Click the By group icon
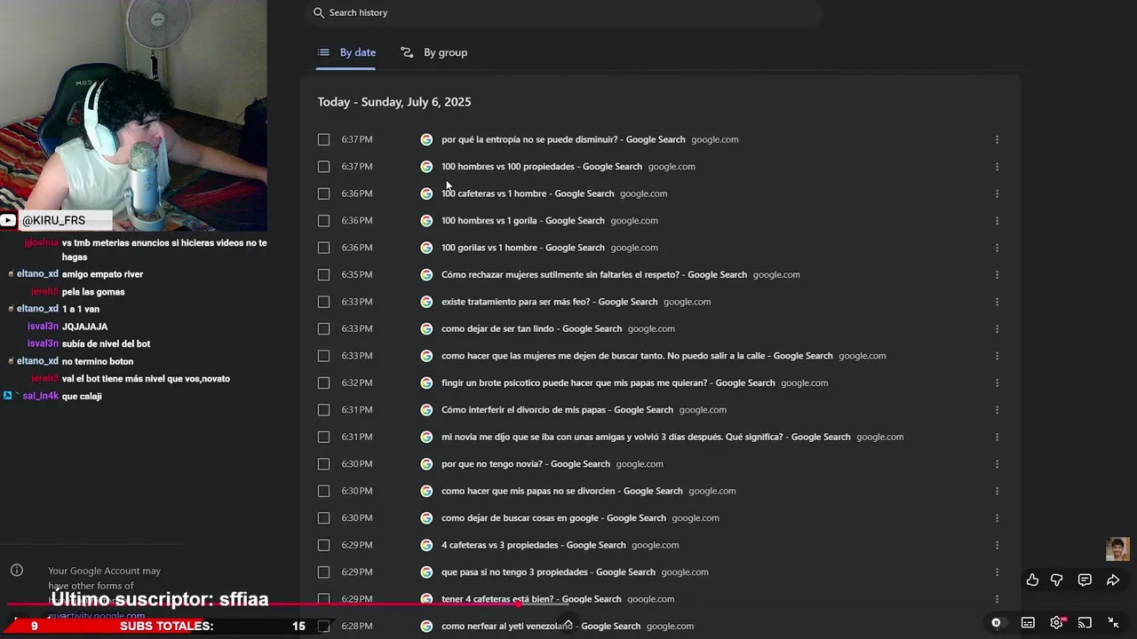The height and width of the screenshot is (639, 1137). pos(407,52)
